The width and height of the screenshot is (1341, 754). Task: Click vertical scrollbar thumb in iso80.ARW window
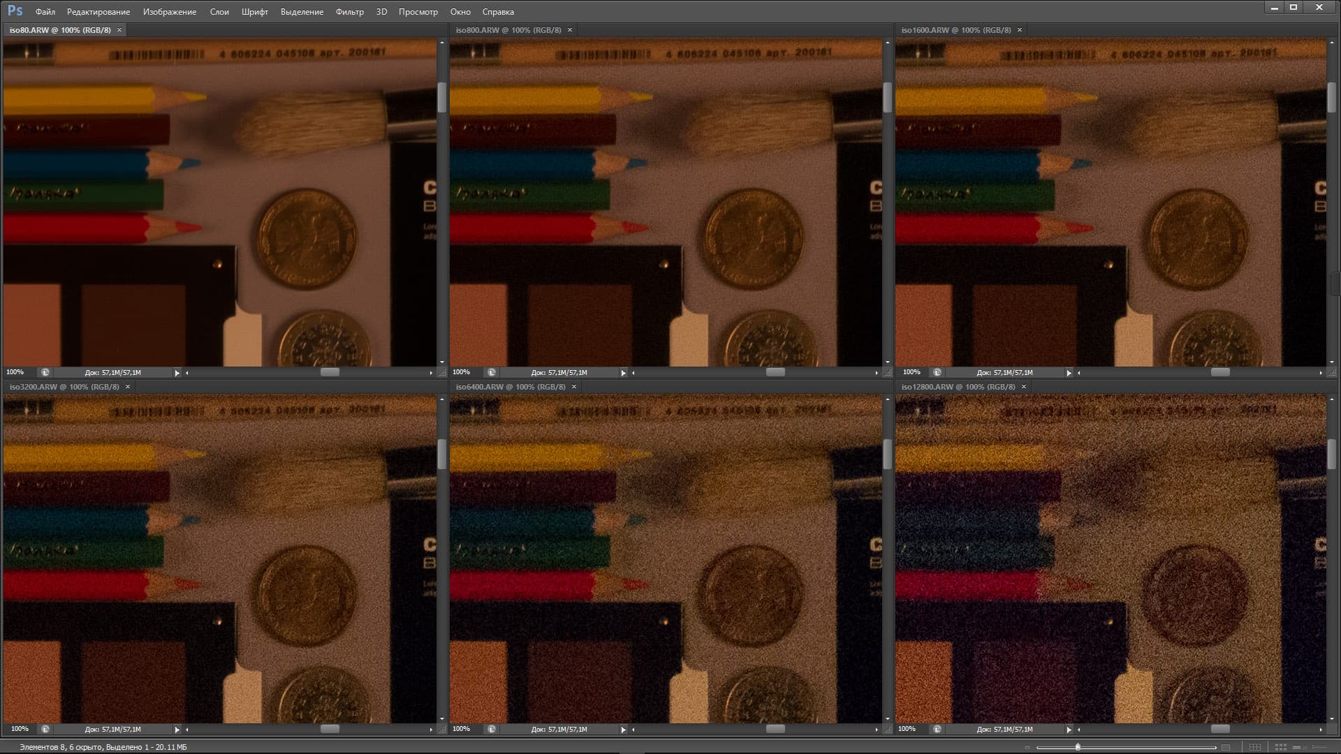[441, 98]
